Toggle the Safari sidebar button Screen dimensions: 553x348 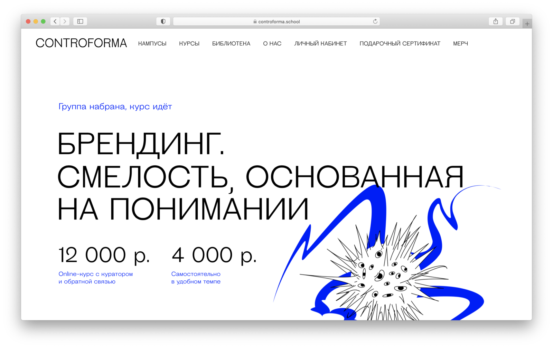80,21
